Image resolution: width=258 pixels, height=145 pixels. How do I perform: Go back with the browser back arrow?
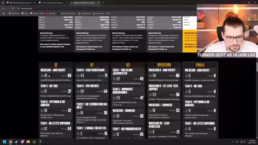[x=3, y=8]
